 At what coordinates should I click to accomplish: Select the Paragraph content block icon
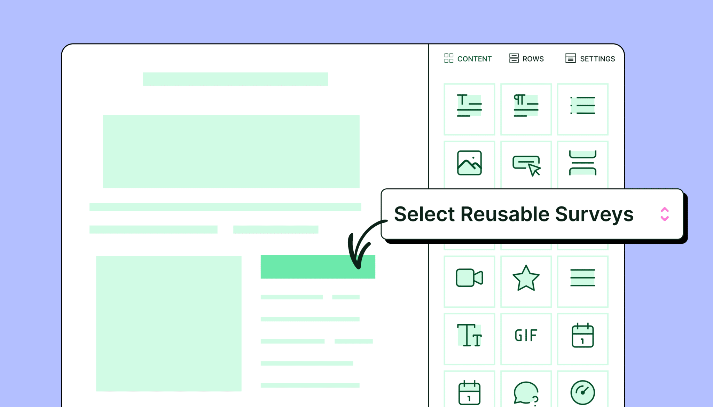pyautogui.click(x=526, y=109)
